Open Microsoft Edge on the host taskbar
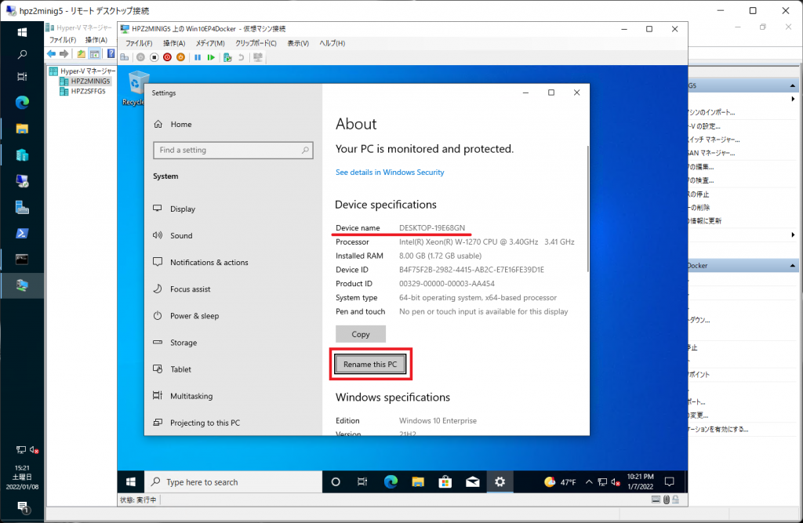The image size is (803, 523). tap(22, 103)
